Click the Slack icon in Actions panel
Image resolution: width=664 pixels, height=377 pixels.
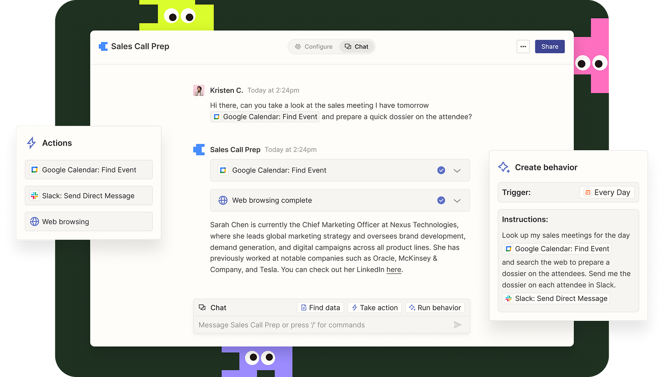click(34, 196)
